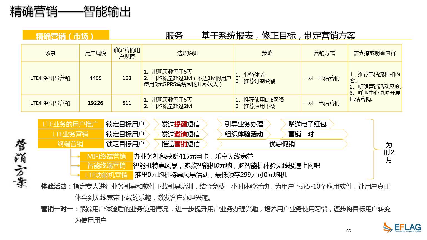Viewport: 427px width, 240px height.
Task: Select the line 办业务礼包获赠415元网卡
Action: (x=193, y=157)
